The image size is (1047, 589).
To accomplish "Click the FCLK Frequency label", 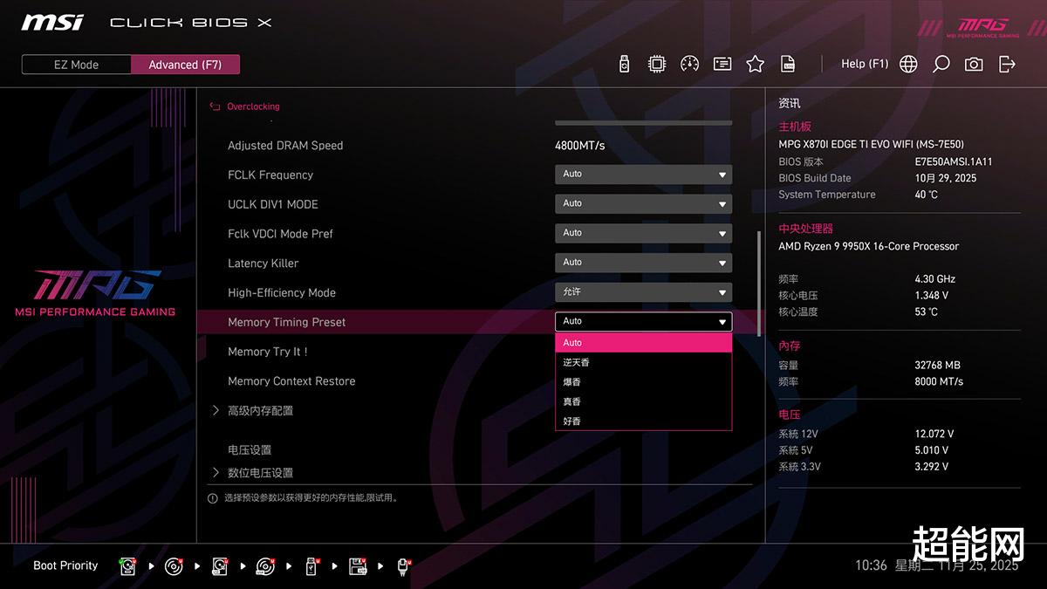I will click(270, 175).
